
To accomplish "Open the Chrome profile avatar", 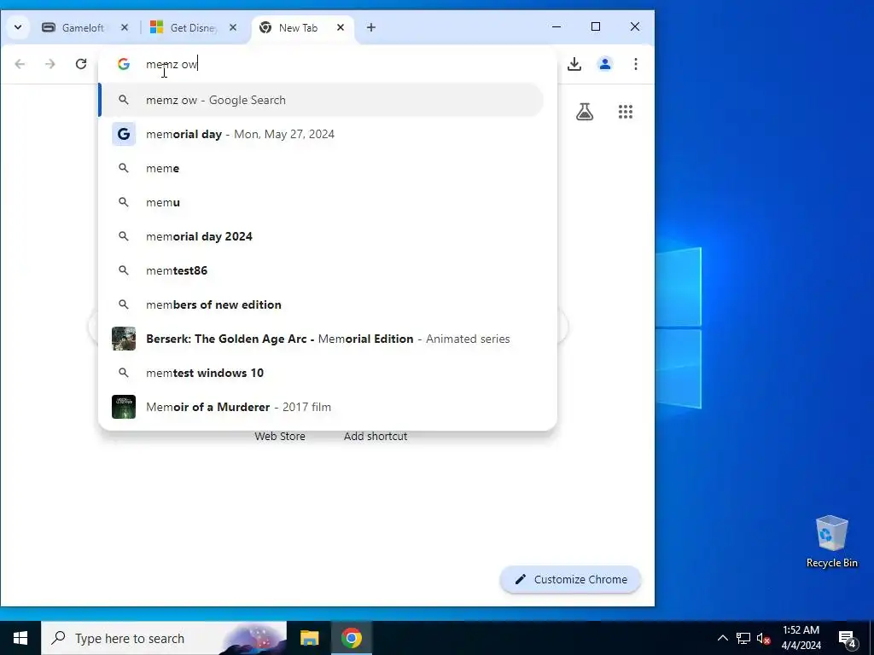I will [605, 64].
